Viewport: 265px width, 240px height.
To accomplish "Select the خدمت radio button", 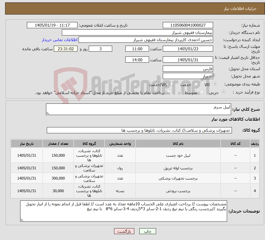I will [x=196, y=84].
